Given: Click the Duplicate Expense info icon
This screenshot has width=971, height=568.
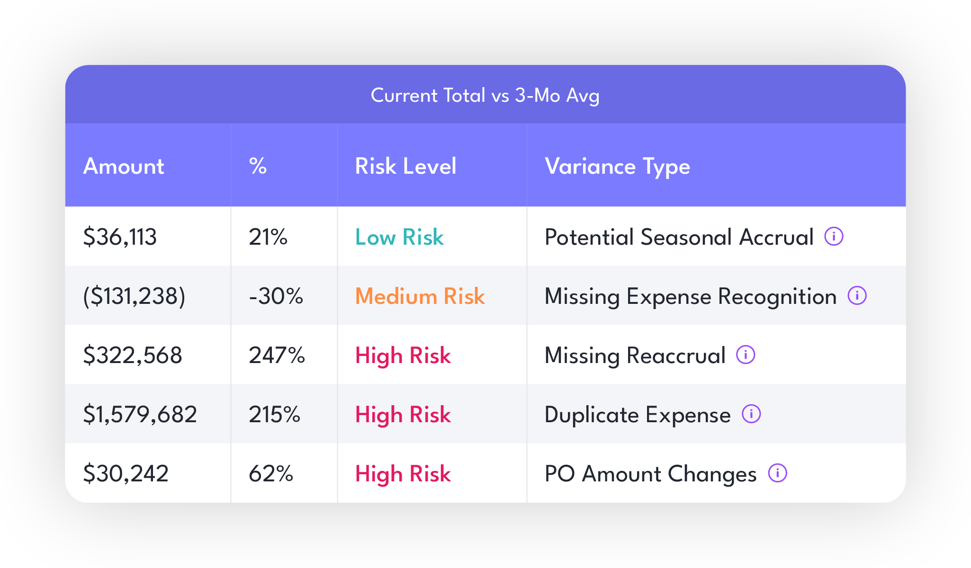Looking at the screenshot, I should 752,414.
